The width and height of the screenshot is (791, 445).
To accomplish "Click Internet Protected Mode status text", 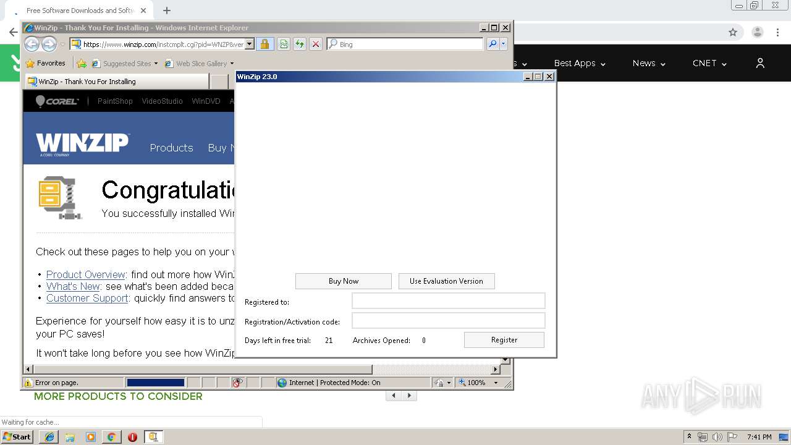I will pos(334,383).
